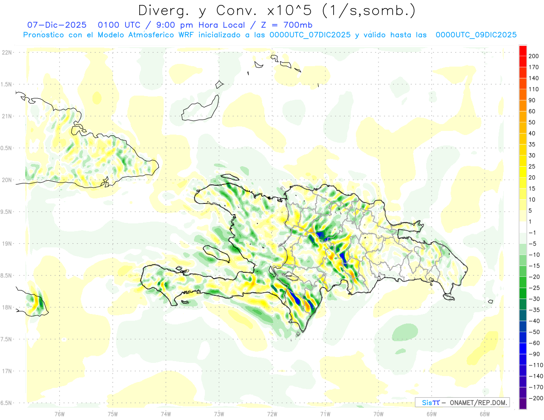Click the '21N' latitude label

click(x=6, y=116)
